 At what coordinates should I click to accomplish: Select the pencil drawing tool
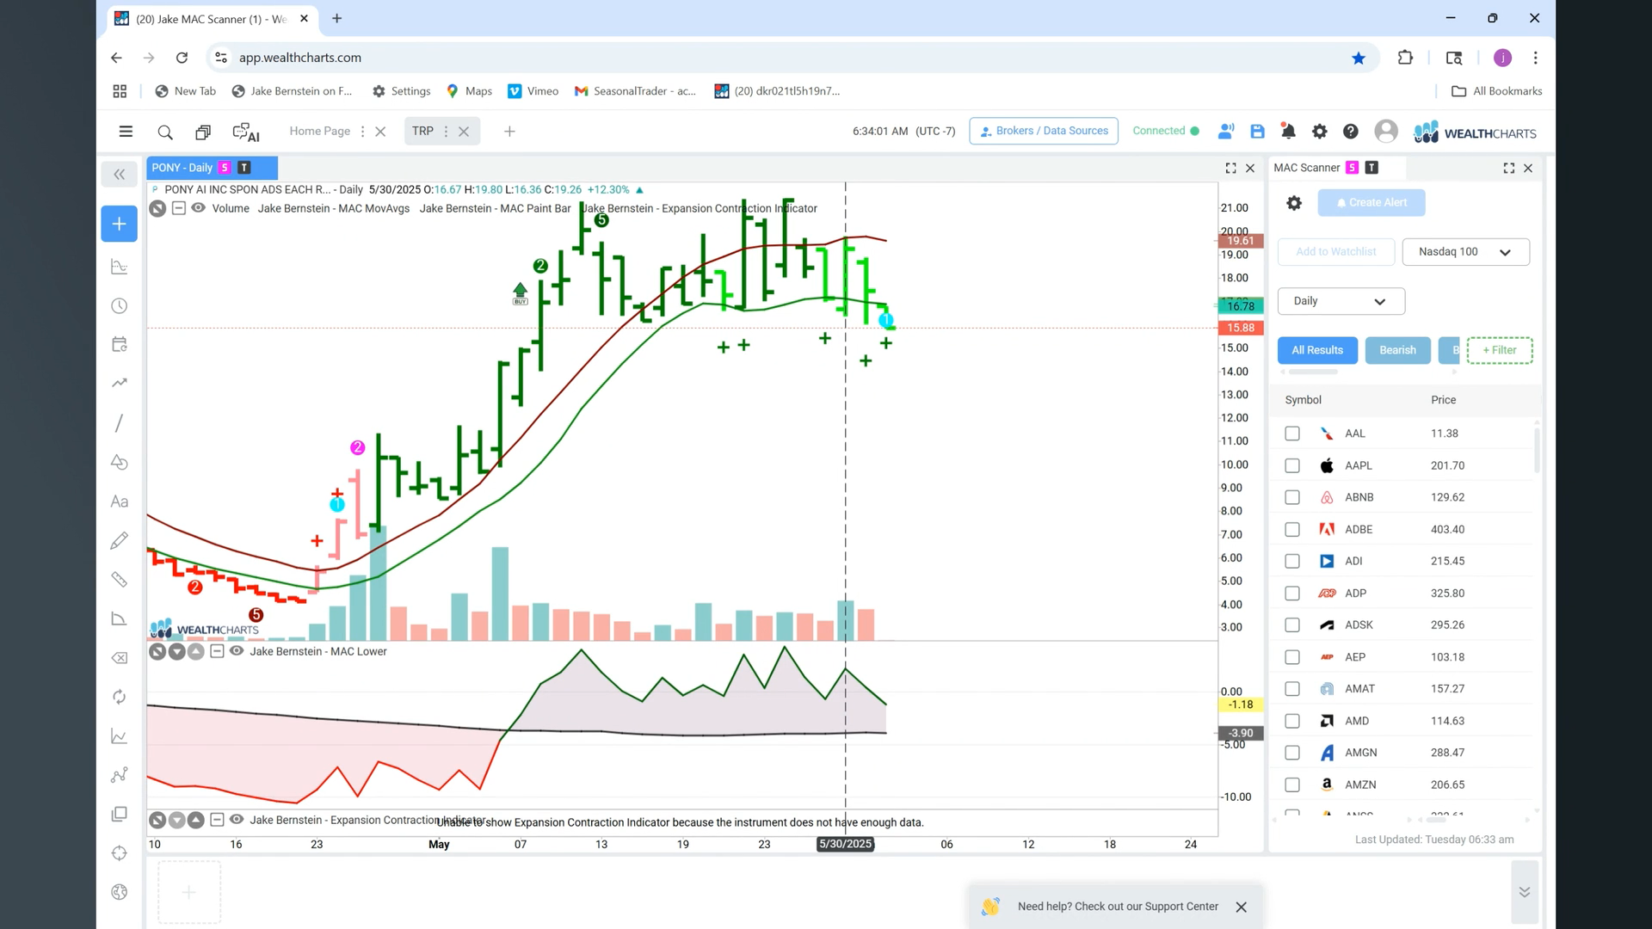point(119,540)
